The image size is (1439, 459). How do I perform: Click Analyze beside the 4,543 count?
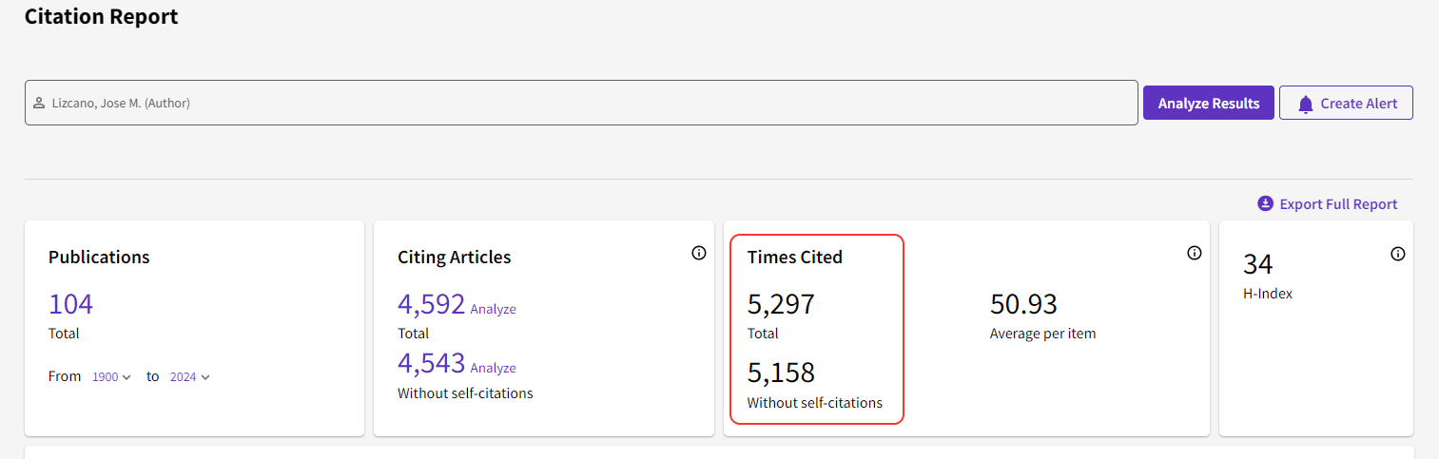493,368
